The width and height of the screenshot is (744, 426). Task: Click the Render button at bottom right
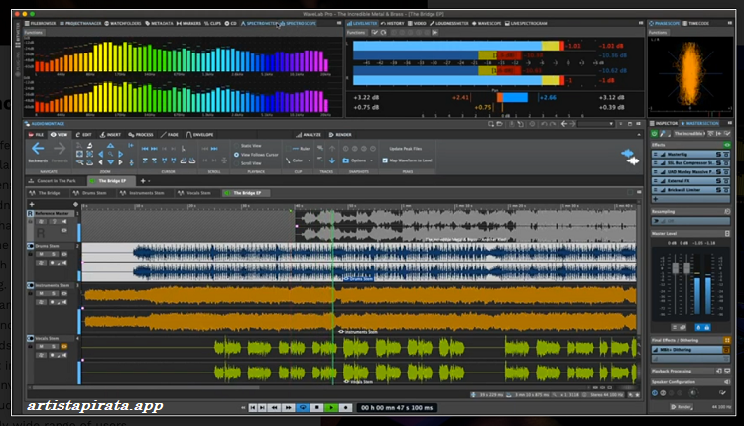coord(681,407)
